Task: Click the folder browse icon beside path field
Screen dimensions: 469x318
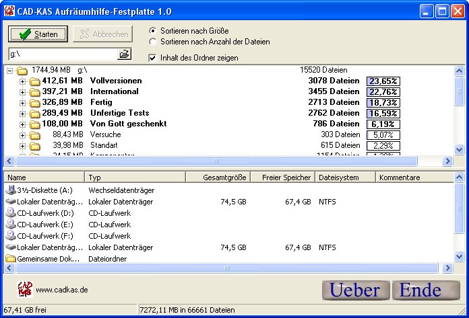Action: pyautogui.click(x=124, y=54)
